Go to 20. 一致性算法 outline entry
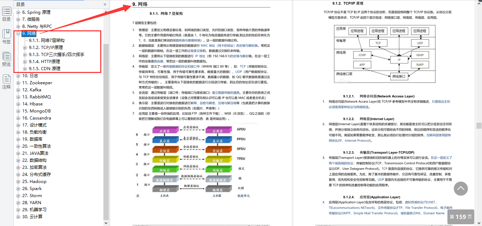Viewport: 482px width, 226px height. point(37,146)
